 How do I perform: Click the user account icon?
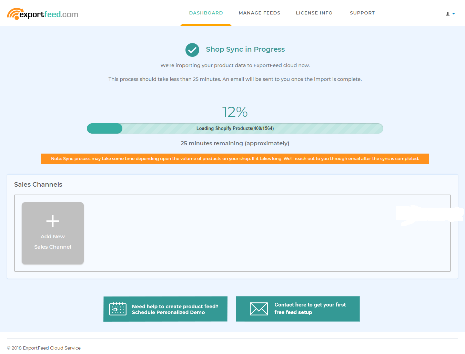click(x=448, y=14)
